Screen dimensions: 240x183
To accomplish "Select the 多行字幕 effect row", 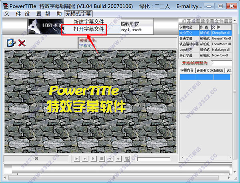I will point(205,55).
